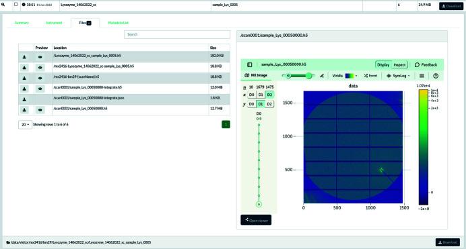Expand the SymLog scale dropdown
Image resolution: width=466 pixels, height=249 pixels.
(398, 76)
